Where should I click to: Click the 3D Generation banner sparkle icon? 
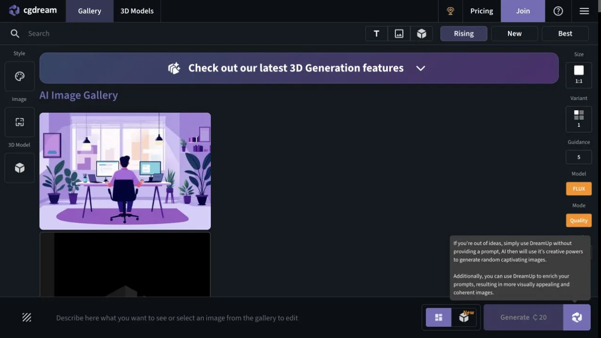point(174,68)
